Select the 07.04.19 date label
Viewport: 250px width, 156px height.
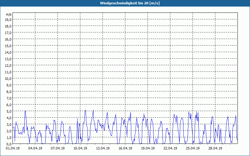[x=58, y=149]
